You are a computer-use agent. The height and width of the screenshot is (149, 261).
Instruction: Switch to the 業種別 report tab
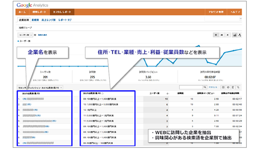coord(35,20)
